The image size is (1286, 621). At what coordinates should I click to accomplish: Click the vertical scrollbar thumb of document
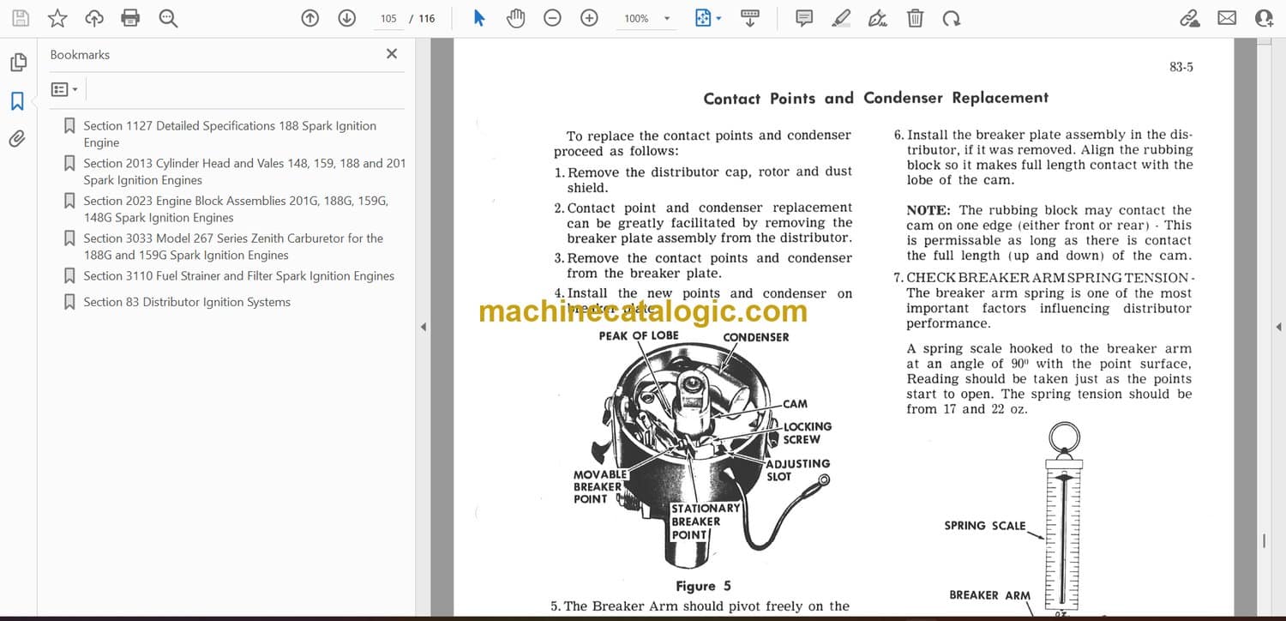click(x=1264, y=541)
